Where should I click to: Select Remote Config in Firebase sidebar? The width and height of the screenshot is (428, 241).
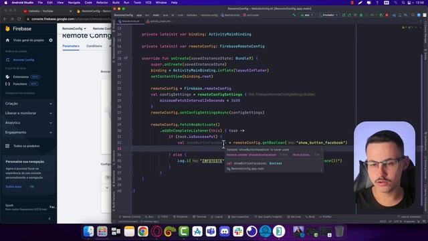(x=24, y=60)
